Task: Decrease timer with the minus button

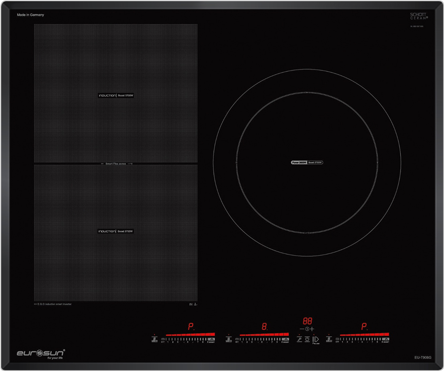Action: tap(302, 329)
